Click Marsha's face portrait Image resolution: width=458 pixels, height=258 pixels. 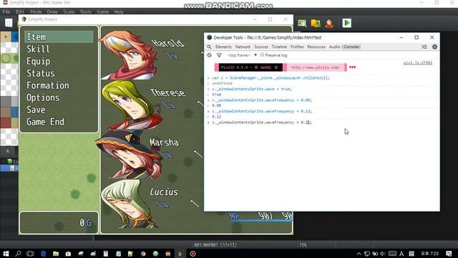129,154
